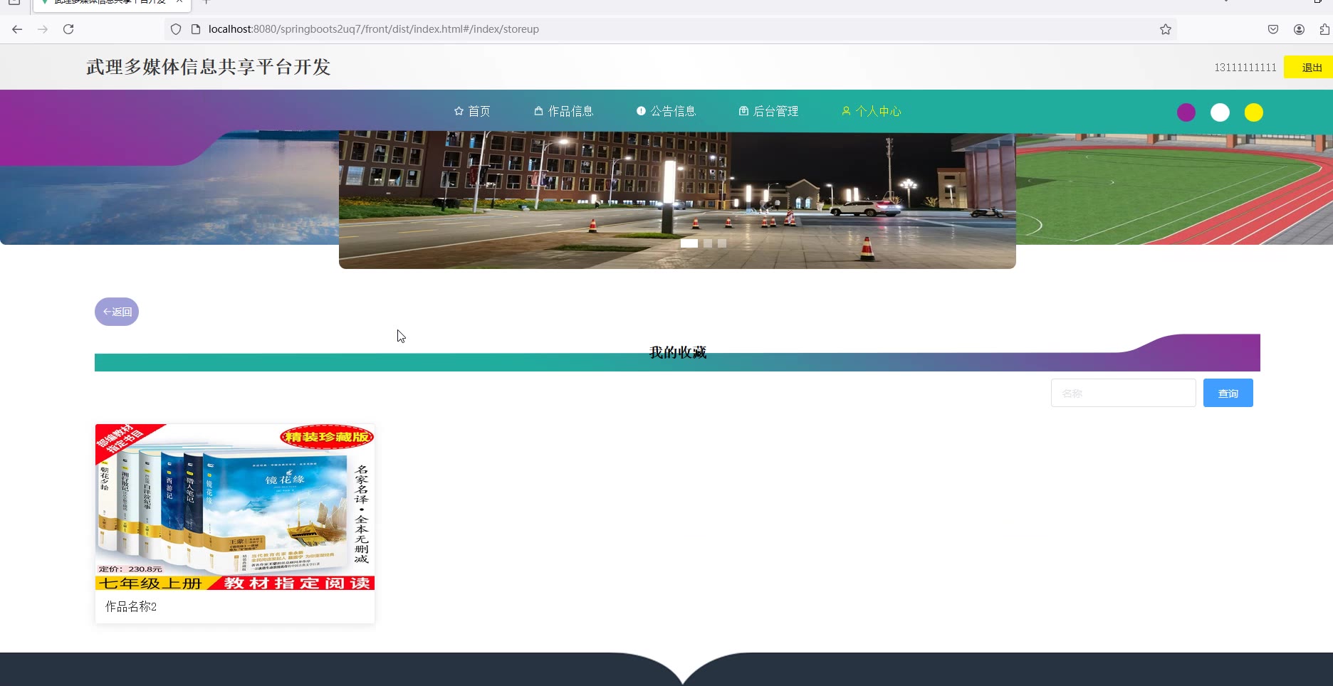
Task: Click the 退出 logout button
Action: (1310, 68)
